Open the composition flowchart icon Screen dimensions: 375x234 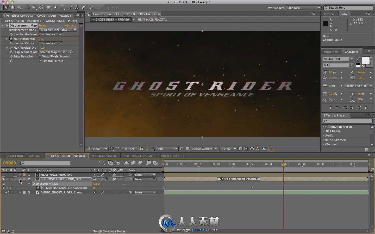258,149
